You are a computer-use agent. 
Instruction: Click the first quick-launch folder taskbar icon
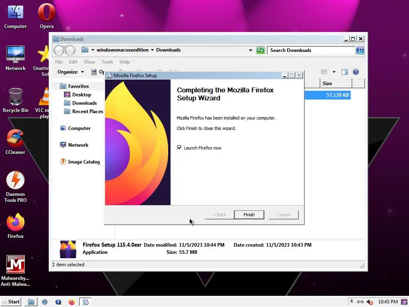coord(31,302)
